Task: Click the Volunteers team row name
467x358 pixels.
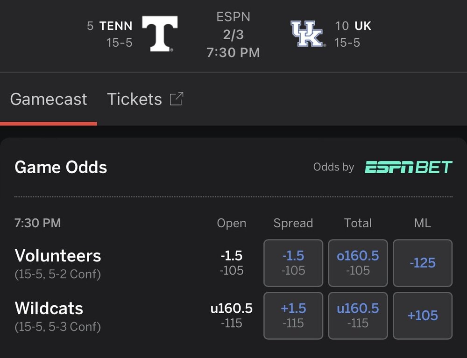Action: coord(58,256)
